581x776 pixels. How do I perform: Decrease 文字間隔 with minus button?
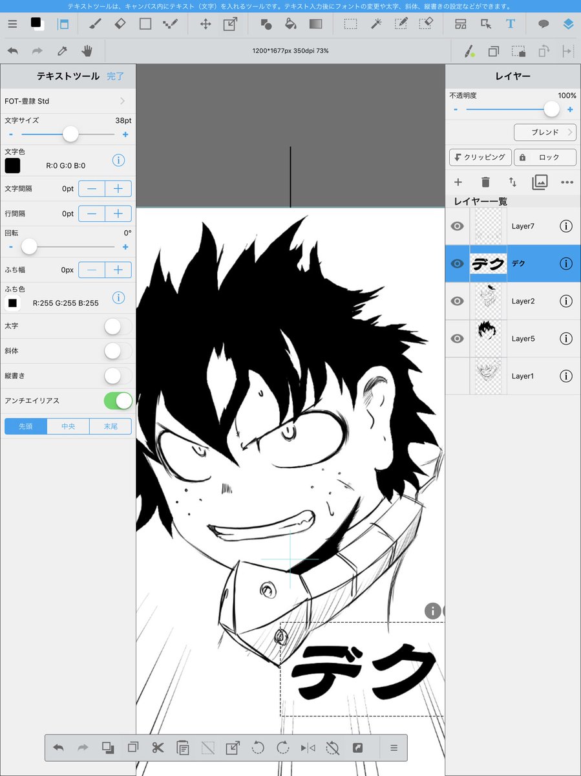tap(92, 189)
